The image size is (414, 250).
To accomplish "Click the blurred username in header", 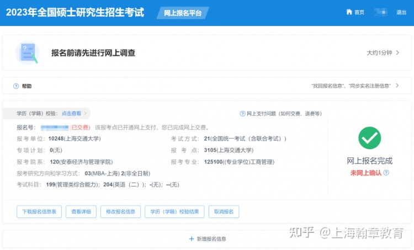I will [x=380, y=12].
